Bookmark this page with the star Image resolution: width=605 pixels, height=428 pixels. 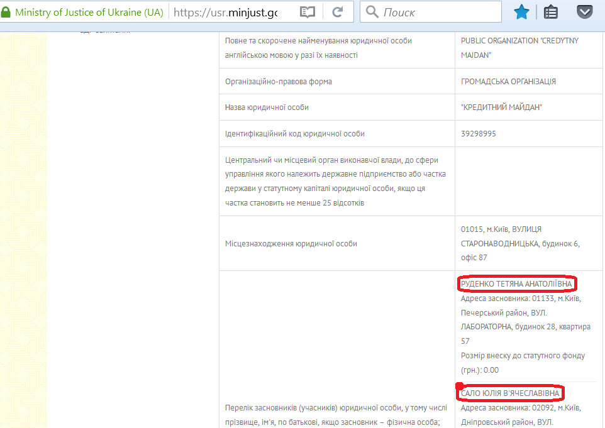[521, 12]
